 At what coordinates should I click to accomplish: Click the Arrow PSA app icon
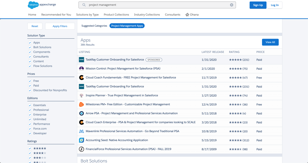point(82,113)
